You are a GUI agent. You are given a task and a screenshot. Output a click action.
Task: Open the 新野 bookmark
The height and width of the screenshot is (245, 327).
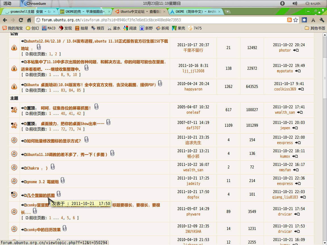click(x=146, y=28)
